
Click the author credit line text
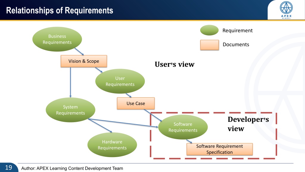(72, 168)
